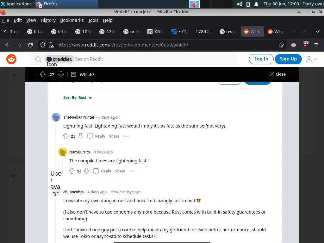Click the comment bubble icon beside the first Reply
The image size is (324, 243).
click(x=90, y=136)
